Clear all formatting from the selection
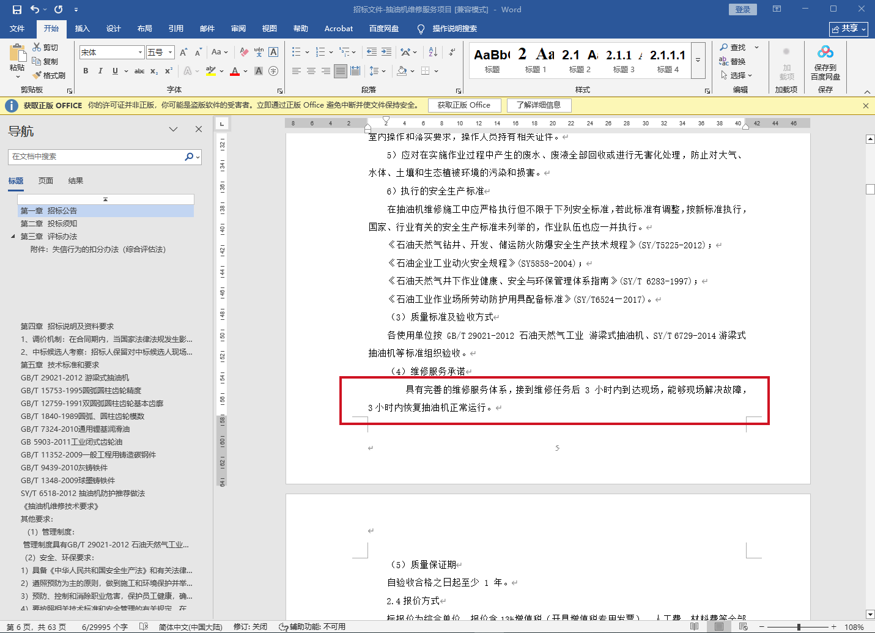875x633 pixels. (244, 53)
